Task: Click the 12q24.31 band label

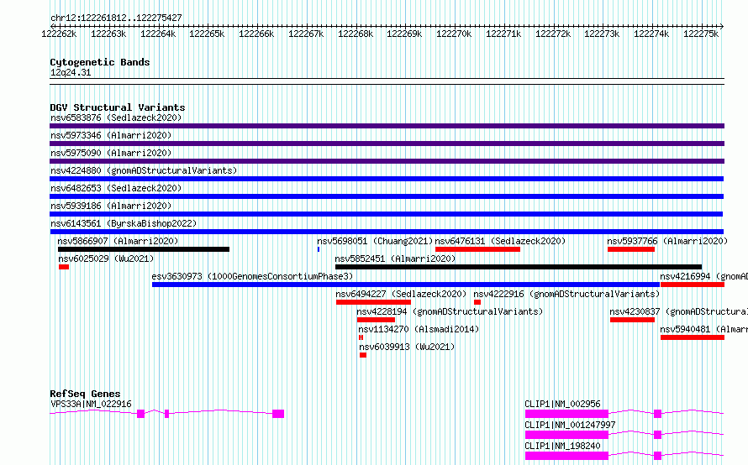Action: click(x=71, y=72)
